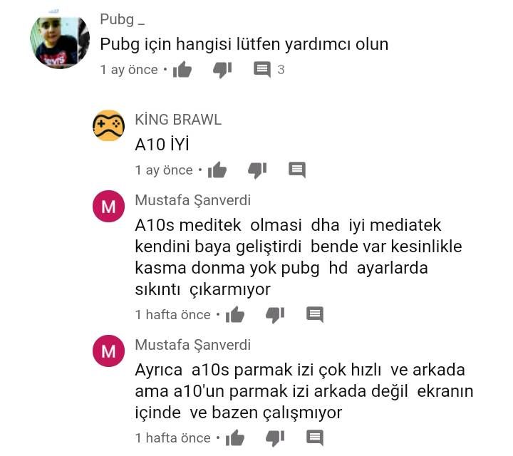Open first Mustafa Şanverdi M avatar

[x=108, y=206]
